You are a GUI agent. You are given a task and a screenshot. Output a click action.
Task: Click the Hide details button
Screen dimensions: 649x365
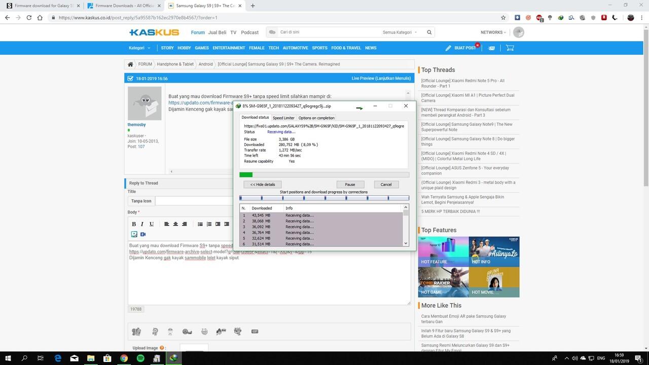pyautogui.click(x=263, y=185)
